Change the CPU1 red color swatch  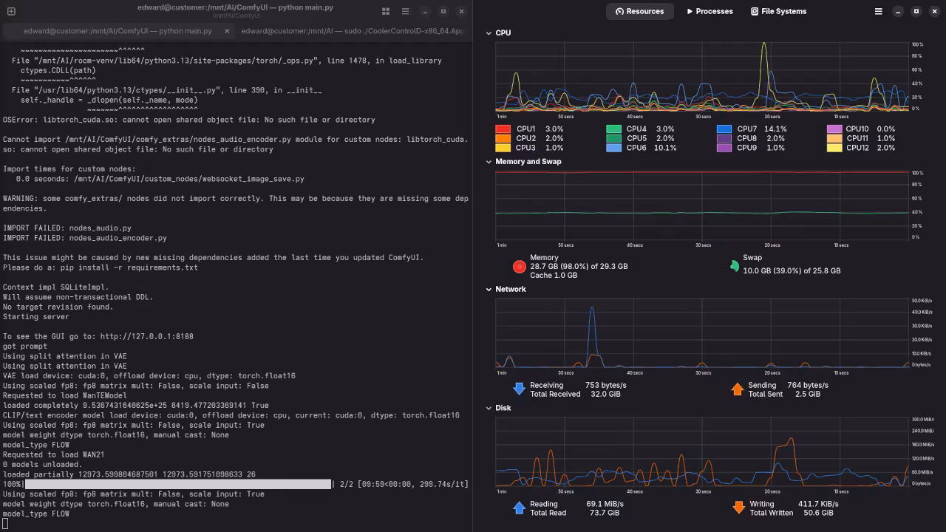pos(503,129)
